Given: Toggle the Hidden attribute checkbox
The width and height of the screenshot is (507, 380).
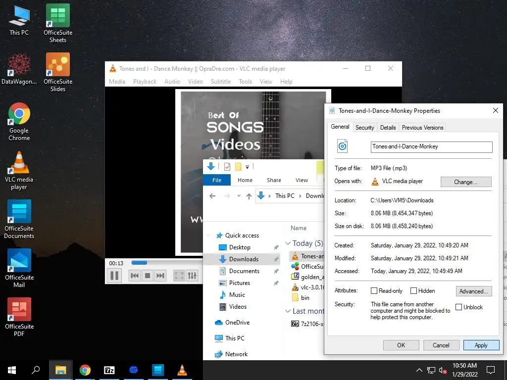Looking at the screenshot, I should click(x=413, y=291).
